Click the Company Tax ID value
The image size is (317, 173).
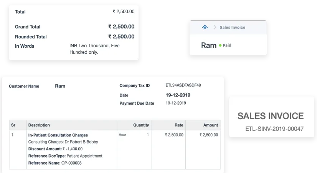point(183,85)
